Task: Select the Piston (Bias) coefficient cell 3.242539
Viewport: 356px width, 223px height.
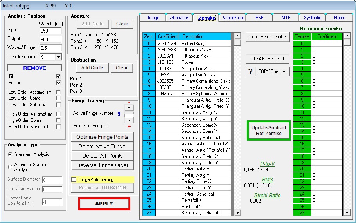Action: coord(167,44)
